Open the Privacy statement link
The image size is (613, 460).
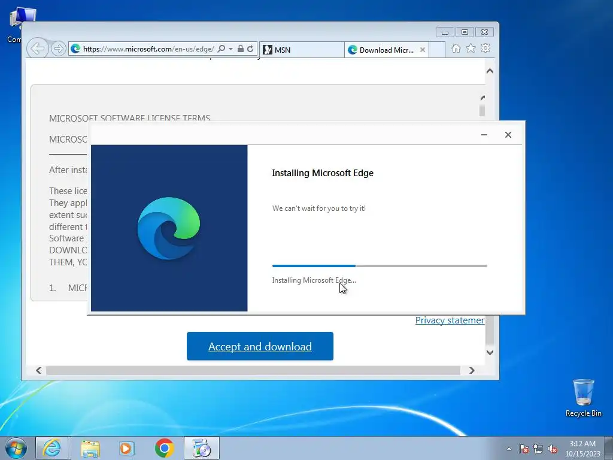[x=450, y=320]
